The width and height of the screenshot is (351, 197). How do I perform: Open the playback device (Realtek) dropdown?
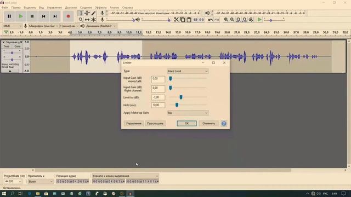(101, 26)
